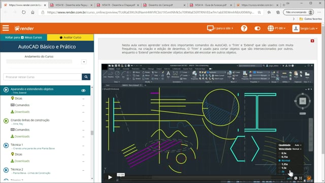Switch to MSA19 - Desenhe a Chapa.pdf tab
Image resolution: width=325 pixels, height=183 pixels.
pos(118,5)
